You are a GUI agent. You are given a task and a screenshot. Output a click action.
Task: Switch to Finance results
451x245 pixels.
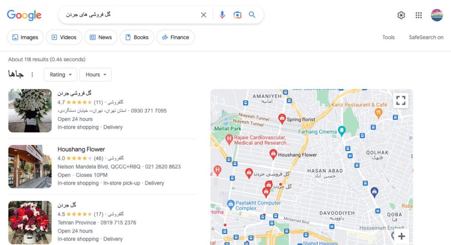[x=175, y=37]
